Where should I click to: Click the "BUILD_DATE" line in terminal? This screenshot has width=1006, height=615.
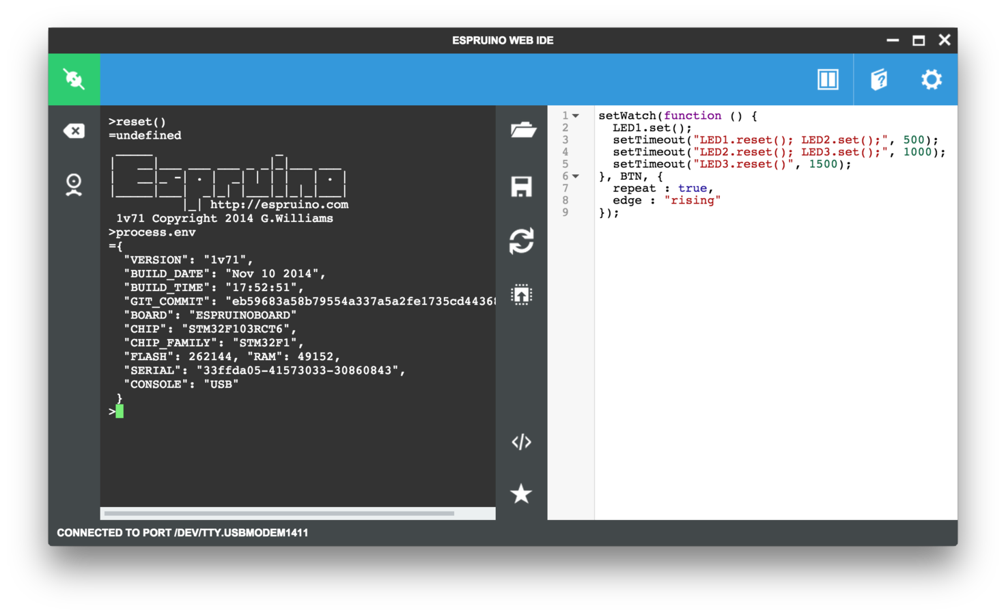click(225, 273)
